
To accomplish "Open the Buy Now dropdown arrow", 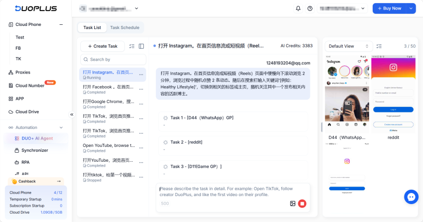I will pyautogui.click(x=411, y=8).
